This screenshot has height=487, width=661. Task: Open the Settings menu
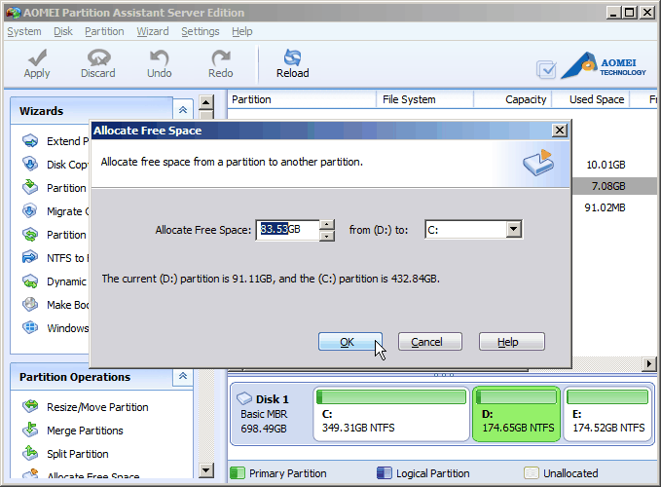click(201, 31)
